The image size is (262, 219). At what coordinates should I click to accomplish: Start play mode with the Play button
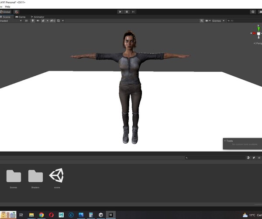point(120,12)
